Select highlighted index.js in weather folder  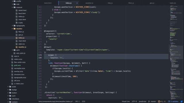[x=21, y=38]
